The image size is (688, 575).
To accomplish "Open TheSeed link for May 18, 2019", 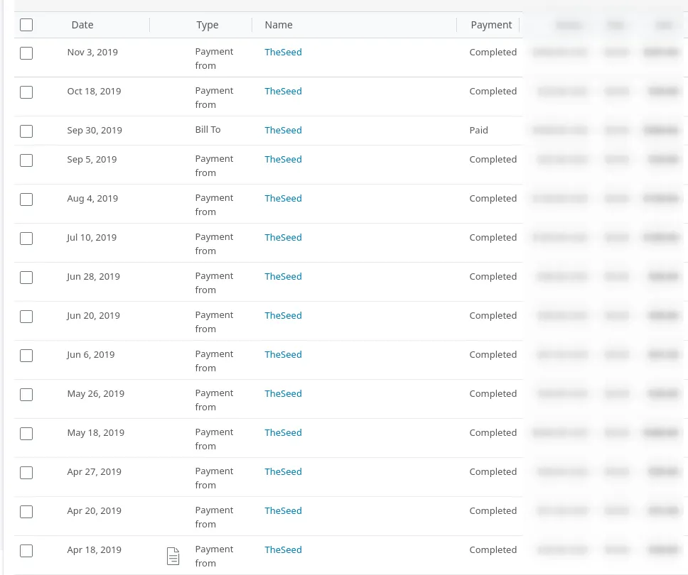I will [283, 432].
